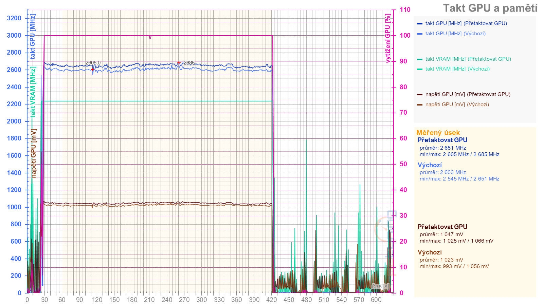Click the blue Výchozí clock heading
Viewport: 543px width, 304px height.
[430, 165]
